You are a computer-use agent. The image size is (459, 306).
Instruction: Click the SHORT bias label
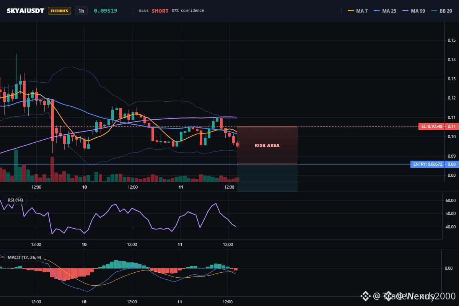(160, 11)
